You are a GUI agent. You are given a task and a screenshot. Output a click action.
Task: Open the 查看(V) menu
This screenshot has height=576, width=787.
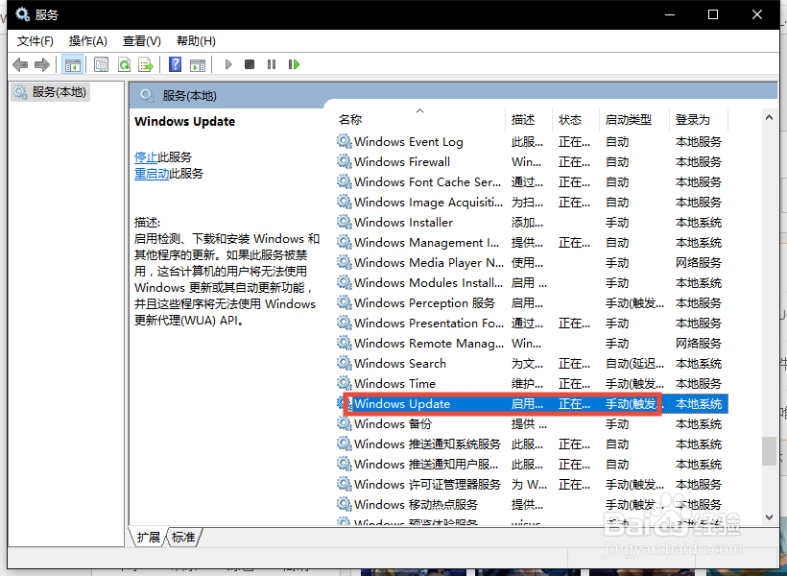[x=141, y=41]
